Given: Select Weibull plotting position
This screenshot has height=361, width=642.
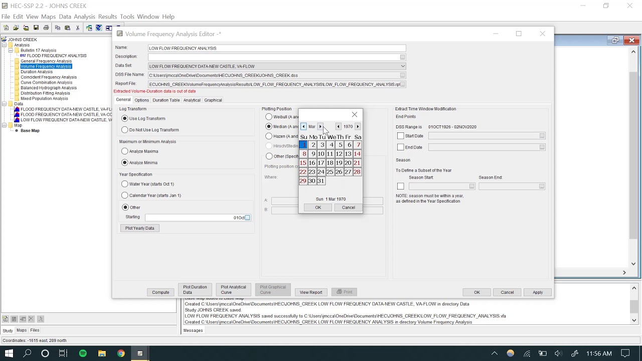Looking at the screenshot, I should coord(269,117).
